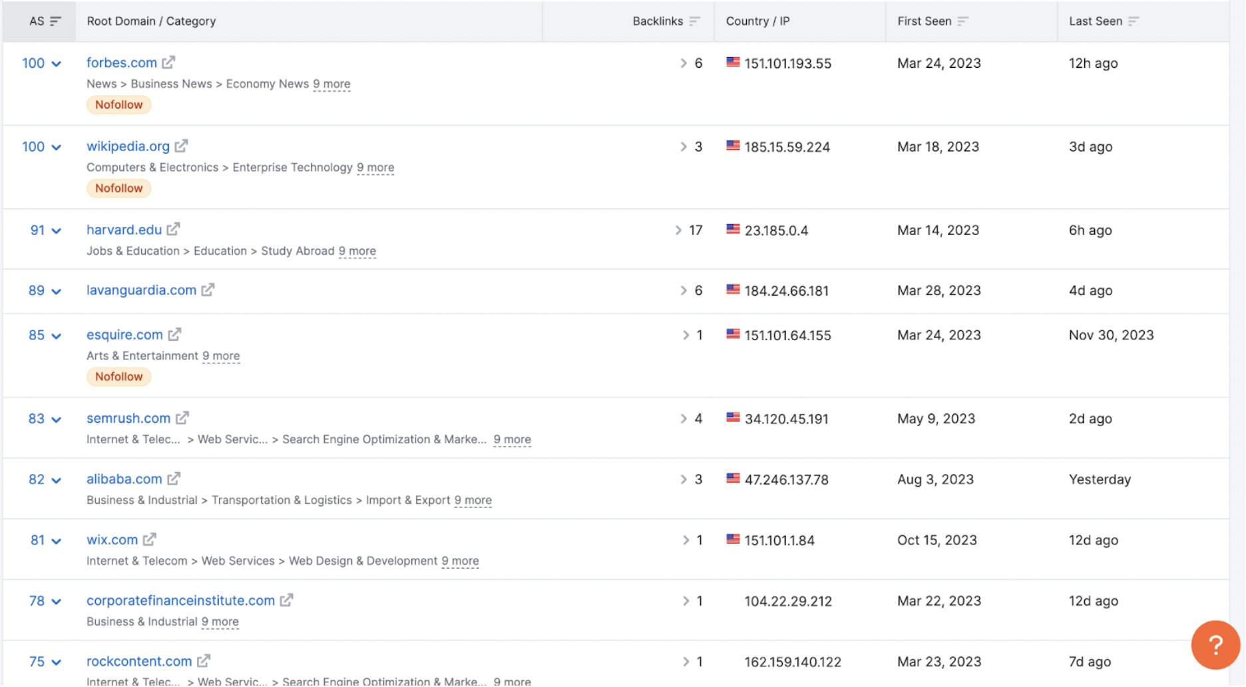Click rockcontent.com domain link

(x=138, y=661)
